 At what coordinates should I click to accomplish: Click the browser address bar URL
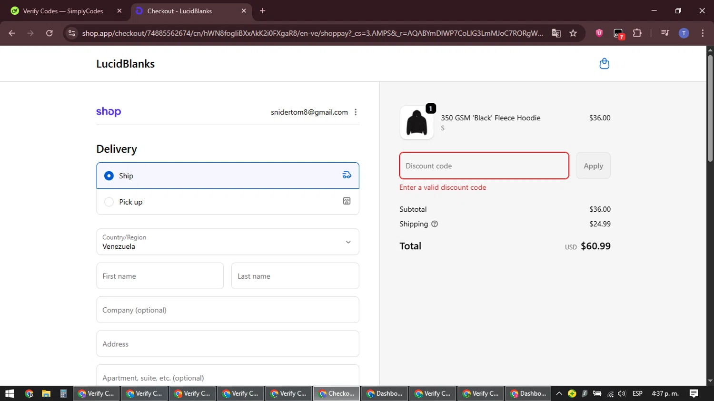click(x=312, y=33)
